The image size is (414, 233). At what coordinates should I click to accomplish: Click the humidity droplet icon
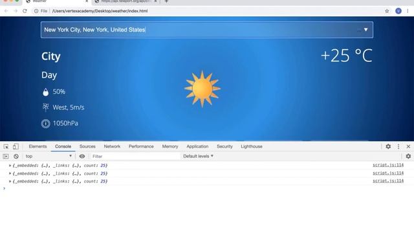[x=46, y=92]
